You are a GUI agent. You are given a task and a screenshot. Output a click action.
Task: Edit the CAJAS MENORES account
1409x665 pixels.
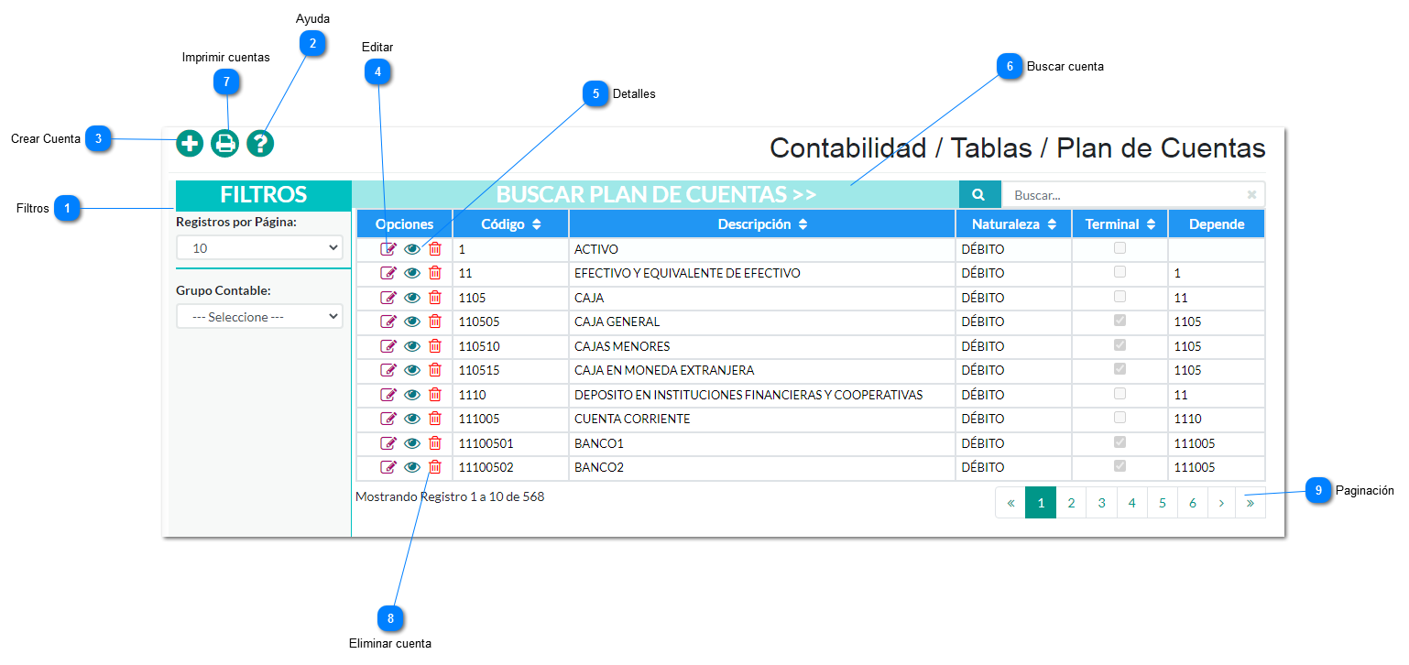click(x=388, y=346)
